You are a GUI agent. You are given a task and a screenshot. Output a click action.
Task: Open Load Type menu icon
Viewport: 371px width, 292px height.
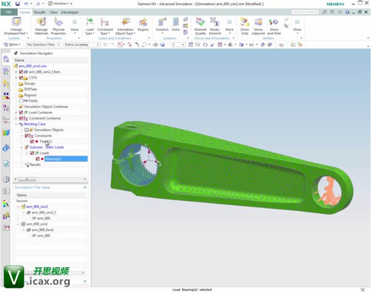(x=90, y=26)
